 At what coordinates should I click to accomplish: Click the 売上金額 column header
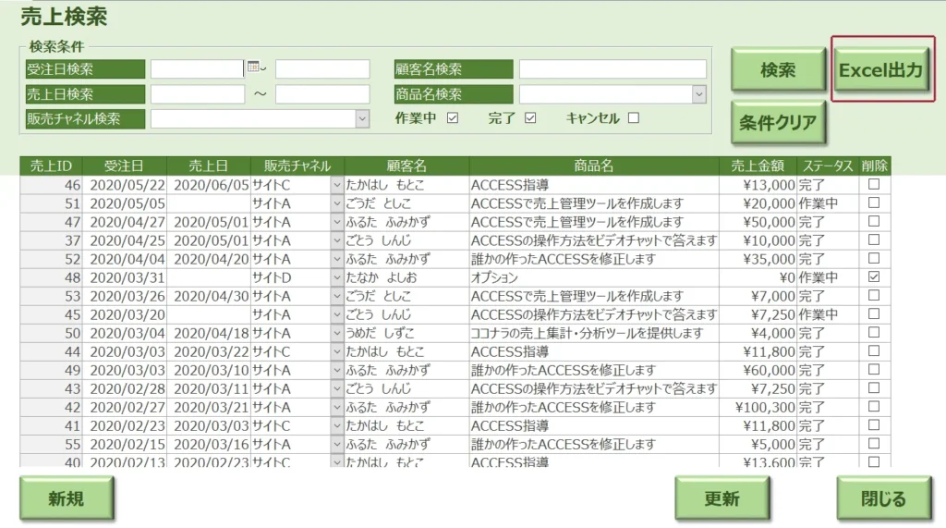pyautogui.click(x=758, y=166)
